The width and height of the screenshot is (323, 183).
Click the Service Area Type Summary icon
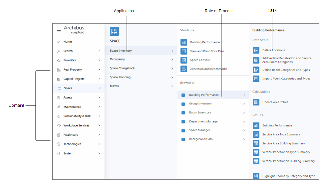coord(256,134)
